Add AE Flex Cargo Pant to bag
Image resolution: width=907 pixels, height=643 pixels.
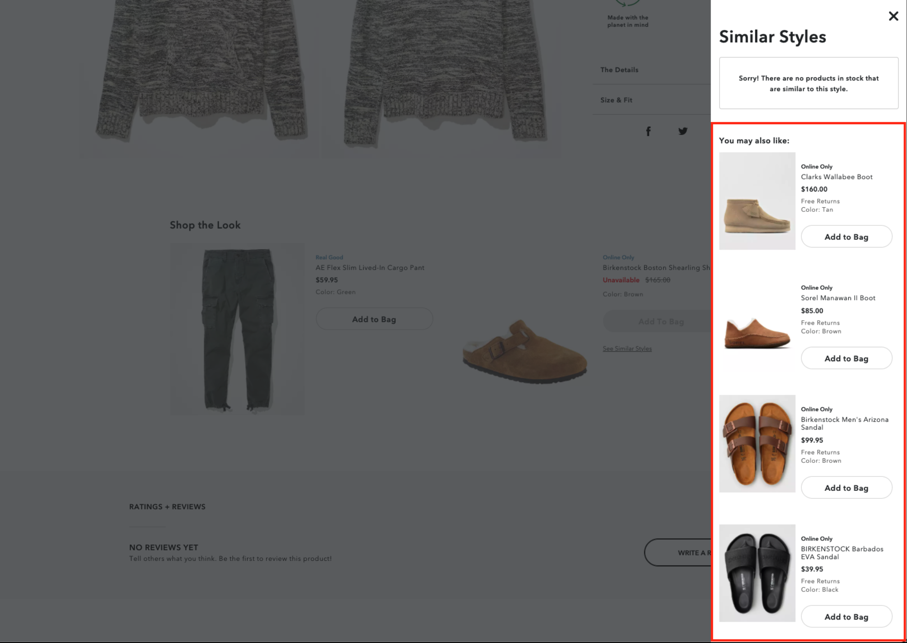point(374,319)
